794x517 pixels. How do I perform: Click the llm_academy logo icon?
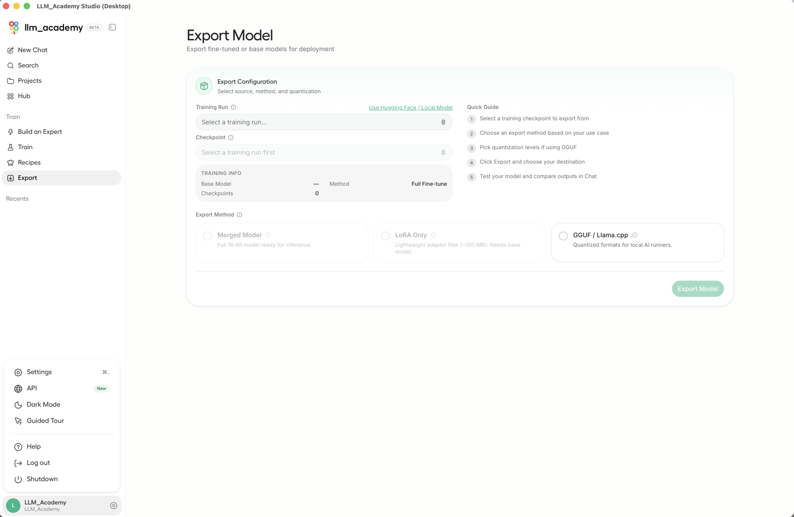(x=14, y=27)
